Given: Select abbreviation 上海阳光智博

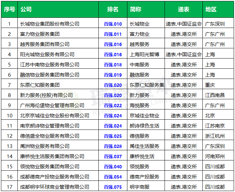Looking at the screenshot, I should [144, 55].
